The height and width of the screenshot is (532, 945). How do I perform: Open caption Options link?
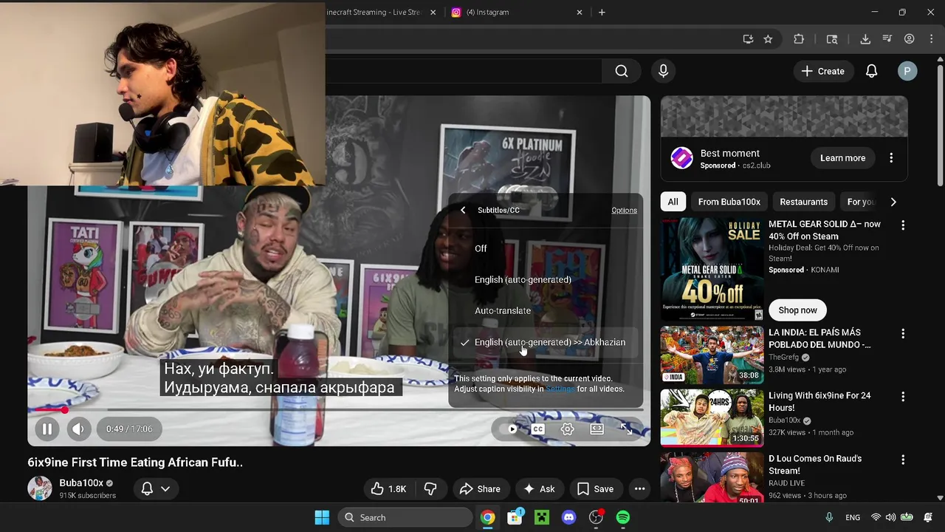coord(624,211)
